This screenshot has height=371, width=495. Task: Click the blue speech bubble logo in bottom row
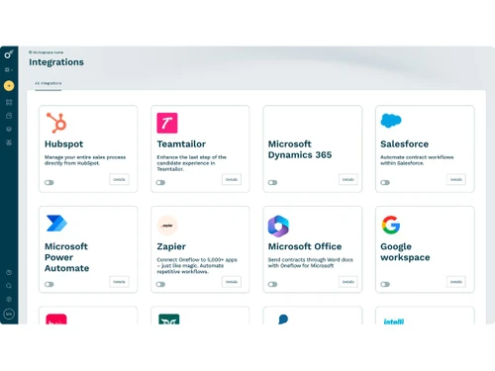click(283, 320)
